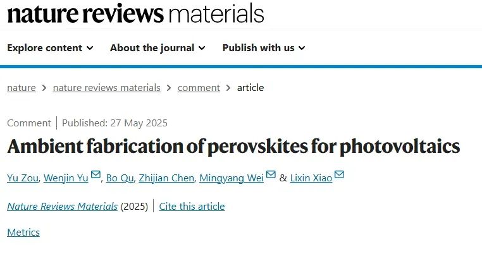Open the italic Nature Reviews Materials journal link
This screenshot has width=482, height=254.
pyautogui.click(x=63, y=207)
